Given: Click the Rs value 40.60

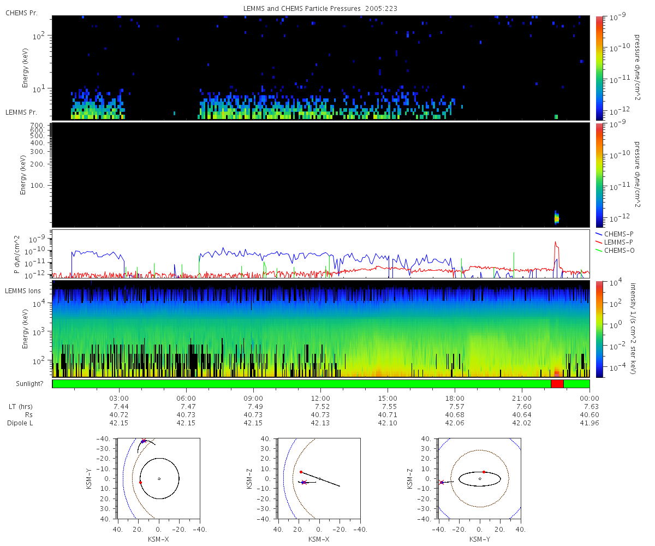Looking at the screenshot, I should [589, 415].
